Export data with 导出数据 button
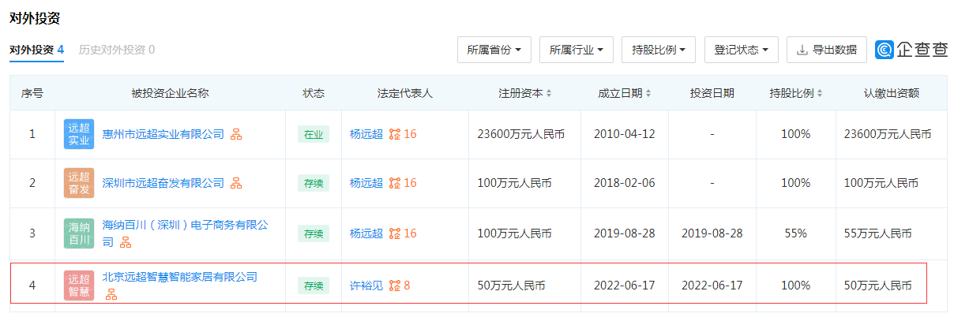The width and height of the screenshot is (954, 321). [x=827, y=50]
